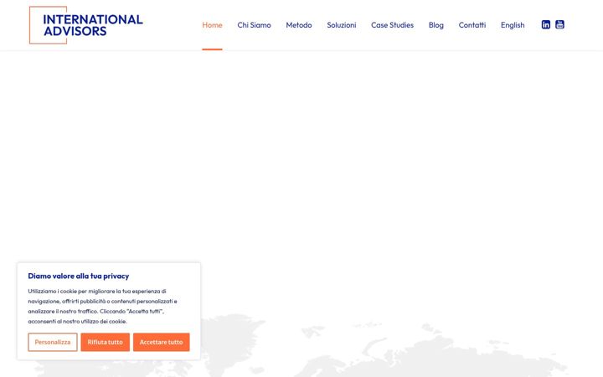
Task: Click the Personalizza cookie button
Action: pos(53,342)
